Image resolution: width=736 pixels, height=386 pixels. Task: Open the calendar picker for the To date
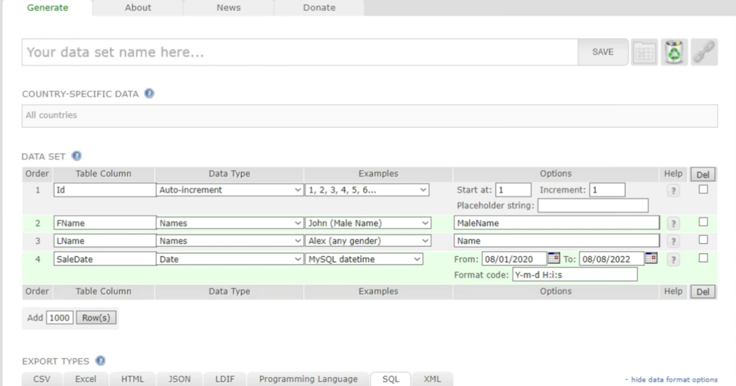(x=650, y=258)
